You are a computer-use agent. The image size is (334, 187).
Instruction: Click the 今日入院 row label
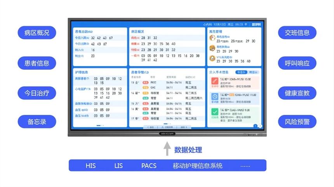pos(82,38)
